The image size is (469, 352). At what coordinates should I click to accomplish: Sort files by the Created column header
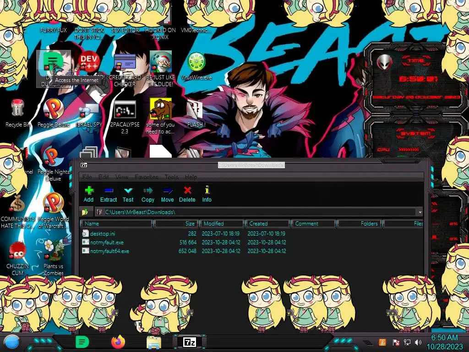267,224
